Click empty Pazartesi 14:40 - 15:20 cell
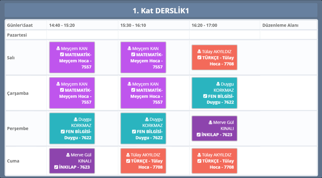 82,35
